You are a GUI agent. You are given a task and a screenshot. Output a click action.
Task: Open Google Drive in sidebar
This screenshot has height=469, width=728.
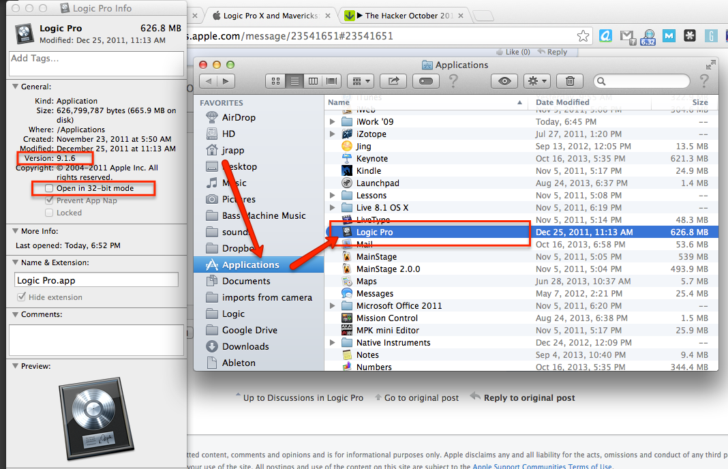click(x=258, y=330)
